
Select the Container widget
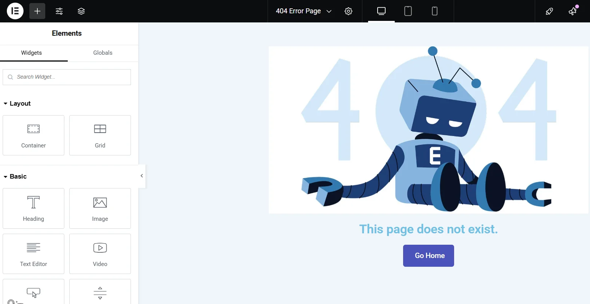pyautogui.click(x=33, y=135)
